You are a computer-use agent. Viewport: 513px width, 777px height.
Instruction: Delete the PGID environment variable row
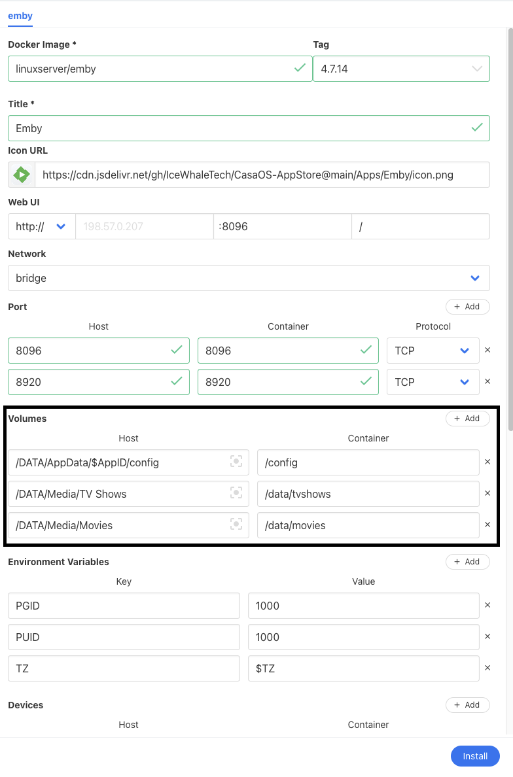point(487,606)
